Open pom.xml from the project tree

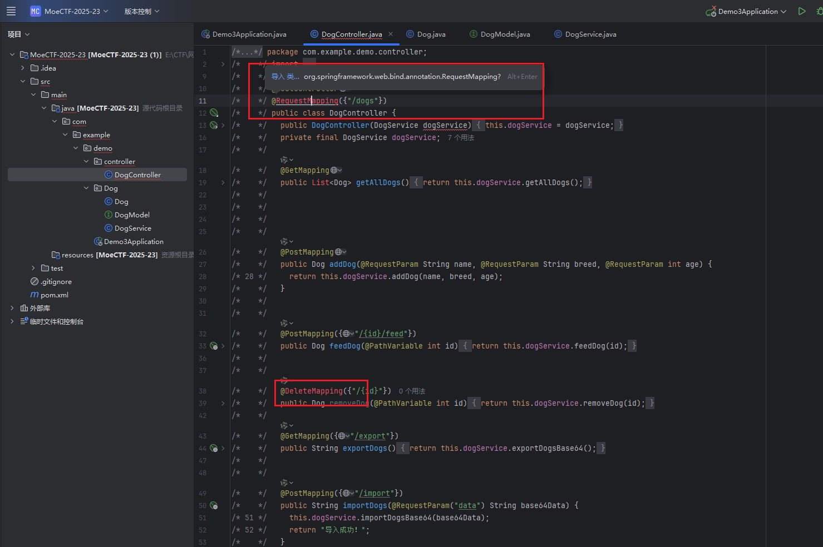pos(54,295)
